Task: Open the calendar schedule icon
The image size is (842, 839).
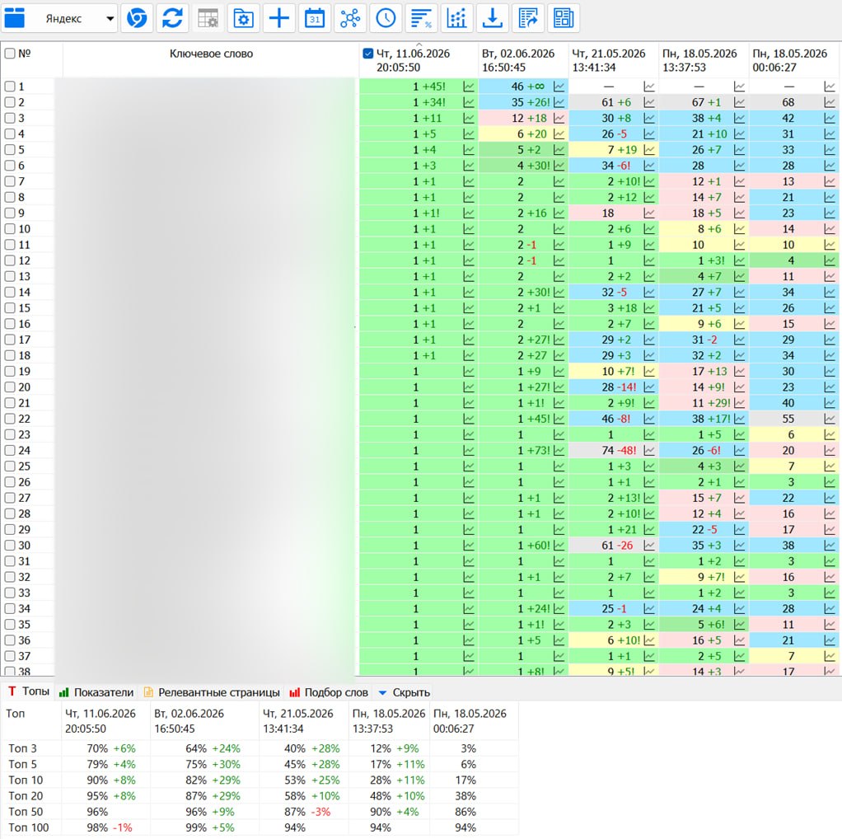Action: point(315,18)
